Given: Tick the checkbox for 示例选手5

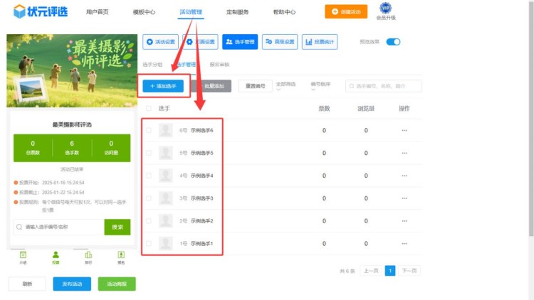Looking at the screenshot, I should (149, 153).
